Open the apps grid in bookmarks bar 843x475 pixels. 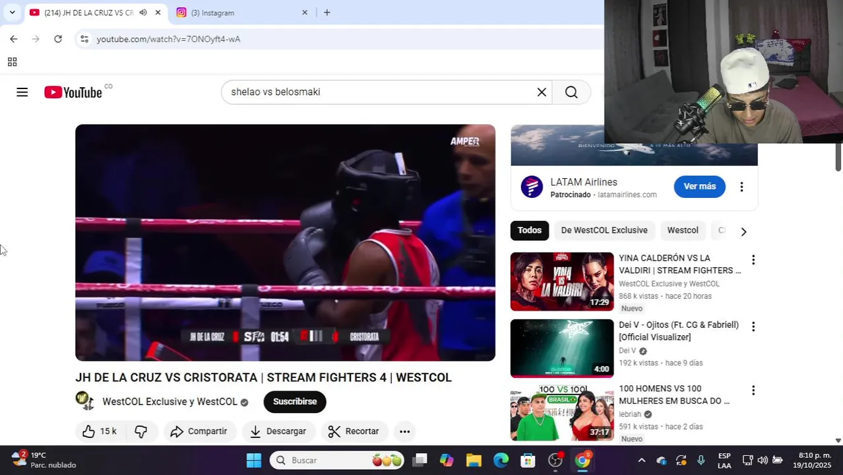pos(12,62)
